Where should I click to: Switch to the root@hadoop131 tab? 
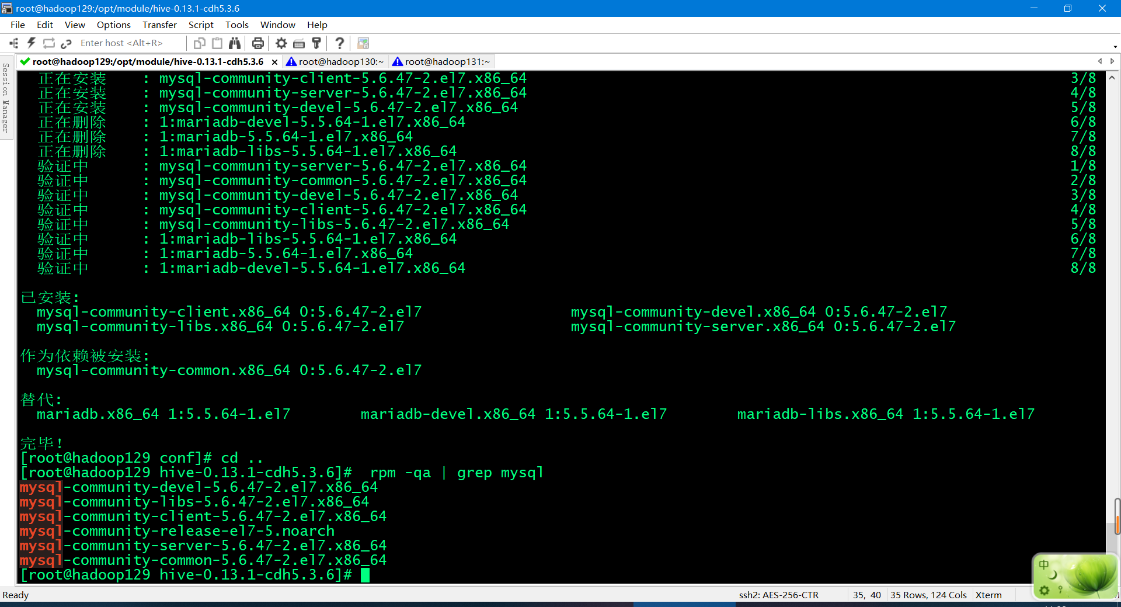[441, 61]
